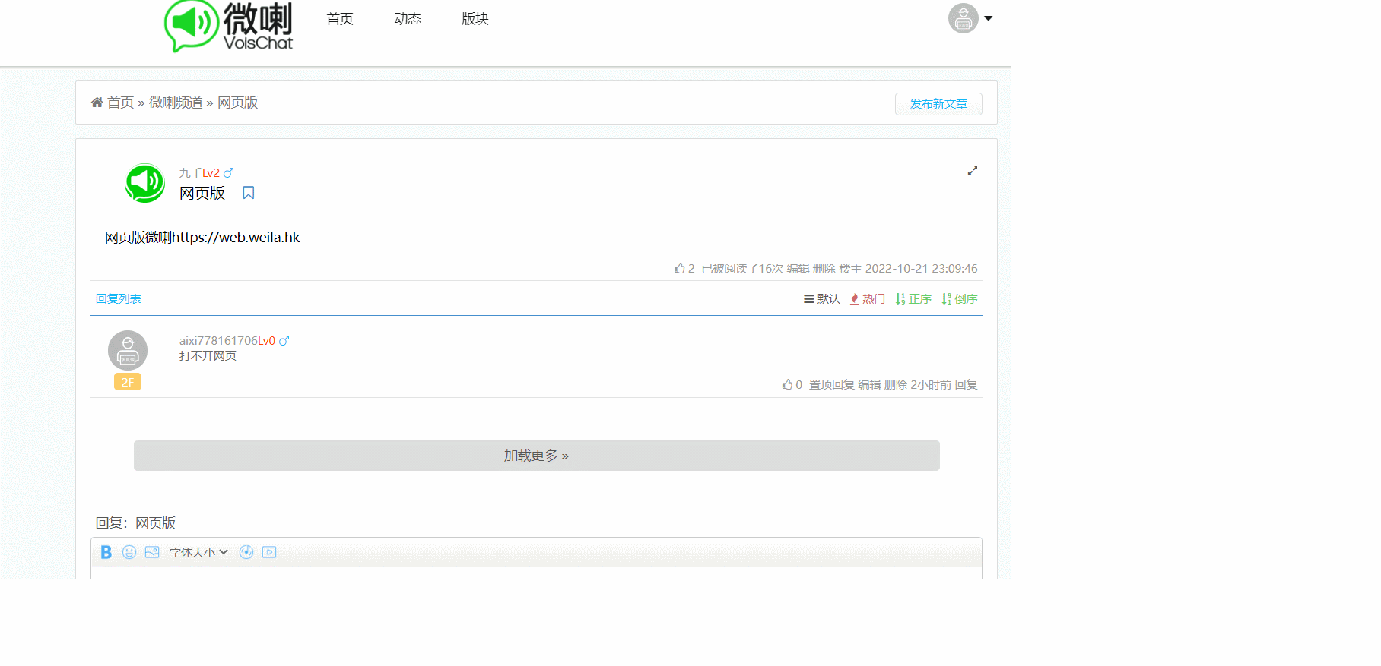Sort replies by 热门
The width and height of the screenshot is (1381, 666).
pos(868,299)
